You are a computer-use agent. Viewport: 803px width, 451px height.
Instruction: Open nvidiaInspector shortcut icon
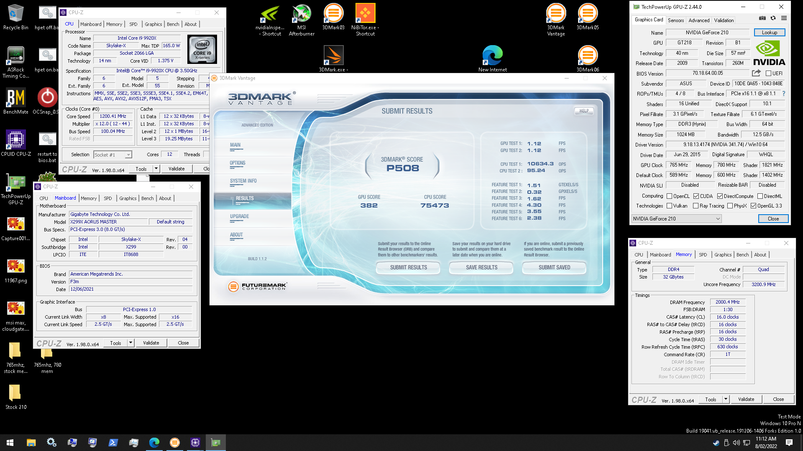(270, 20)
